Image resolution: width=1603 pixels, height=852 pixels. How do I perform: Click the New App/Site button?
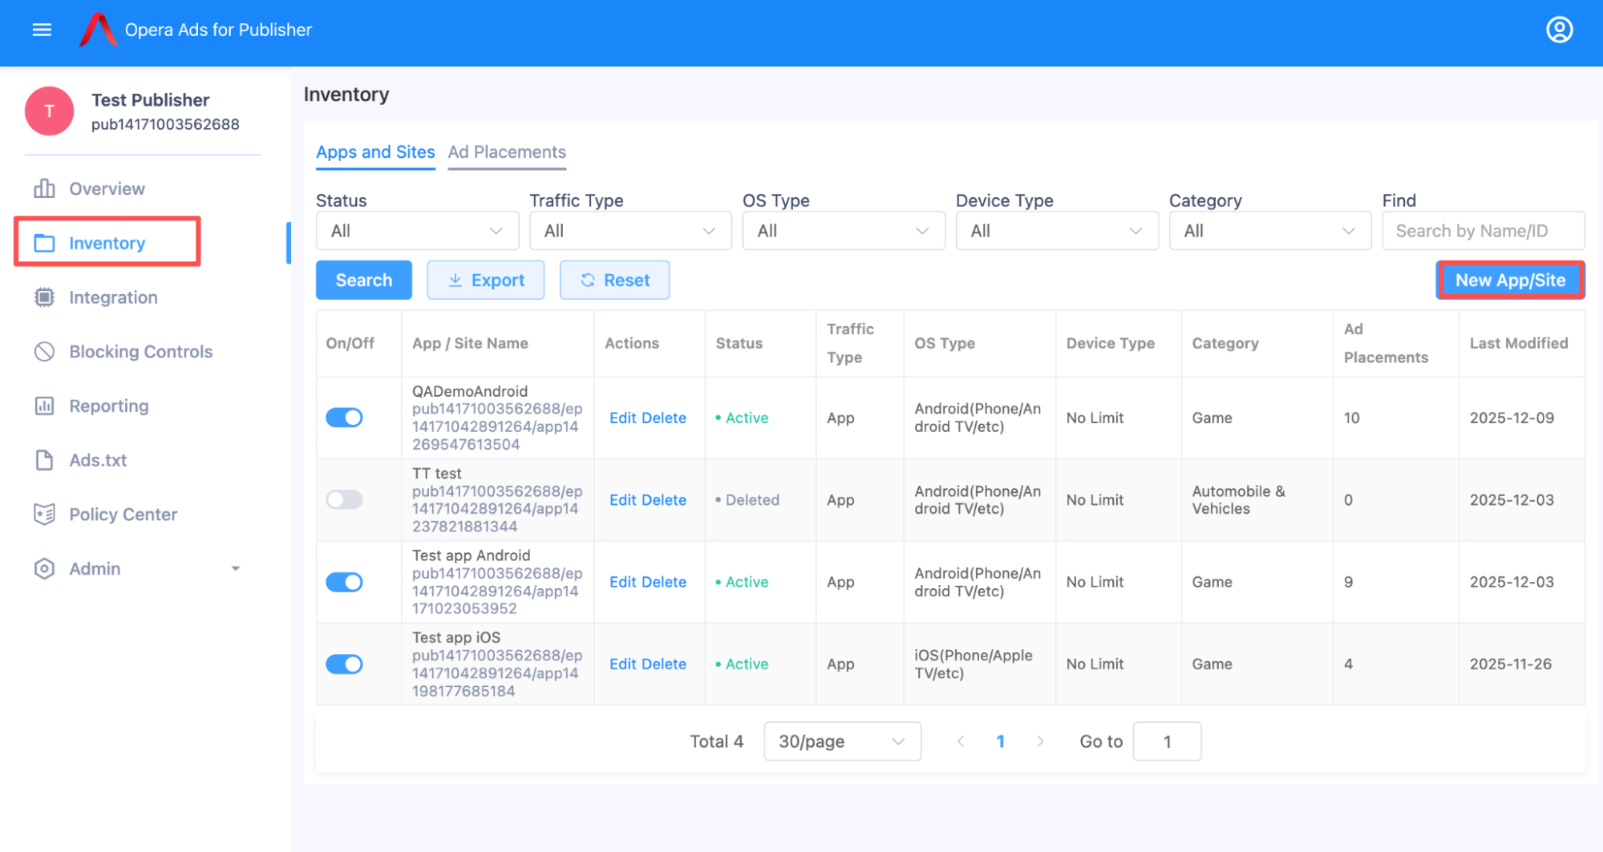(1510, 281)
